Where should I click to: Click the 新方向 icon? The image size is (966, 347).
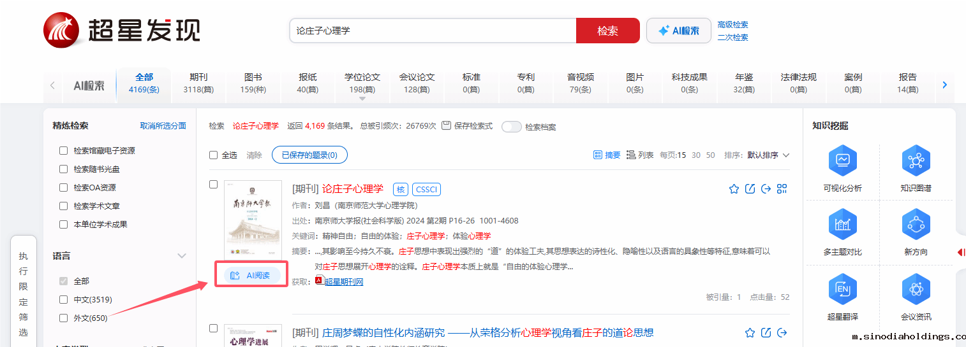tap(916, 225)
